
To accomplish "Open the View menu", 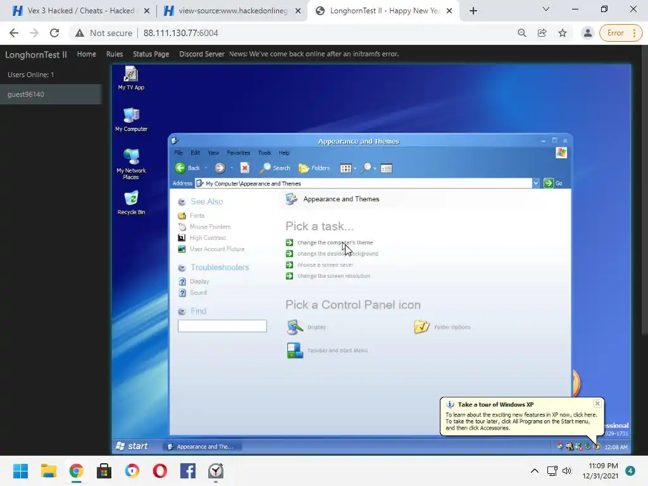I will point(213,153).
